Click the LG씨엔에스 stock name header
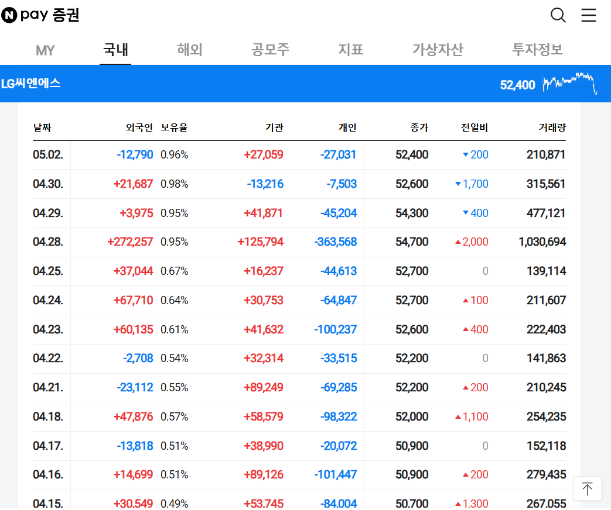The height and width of the screenshot is (510, 611). (31, 83)
